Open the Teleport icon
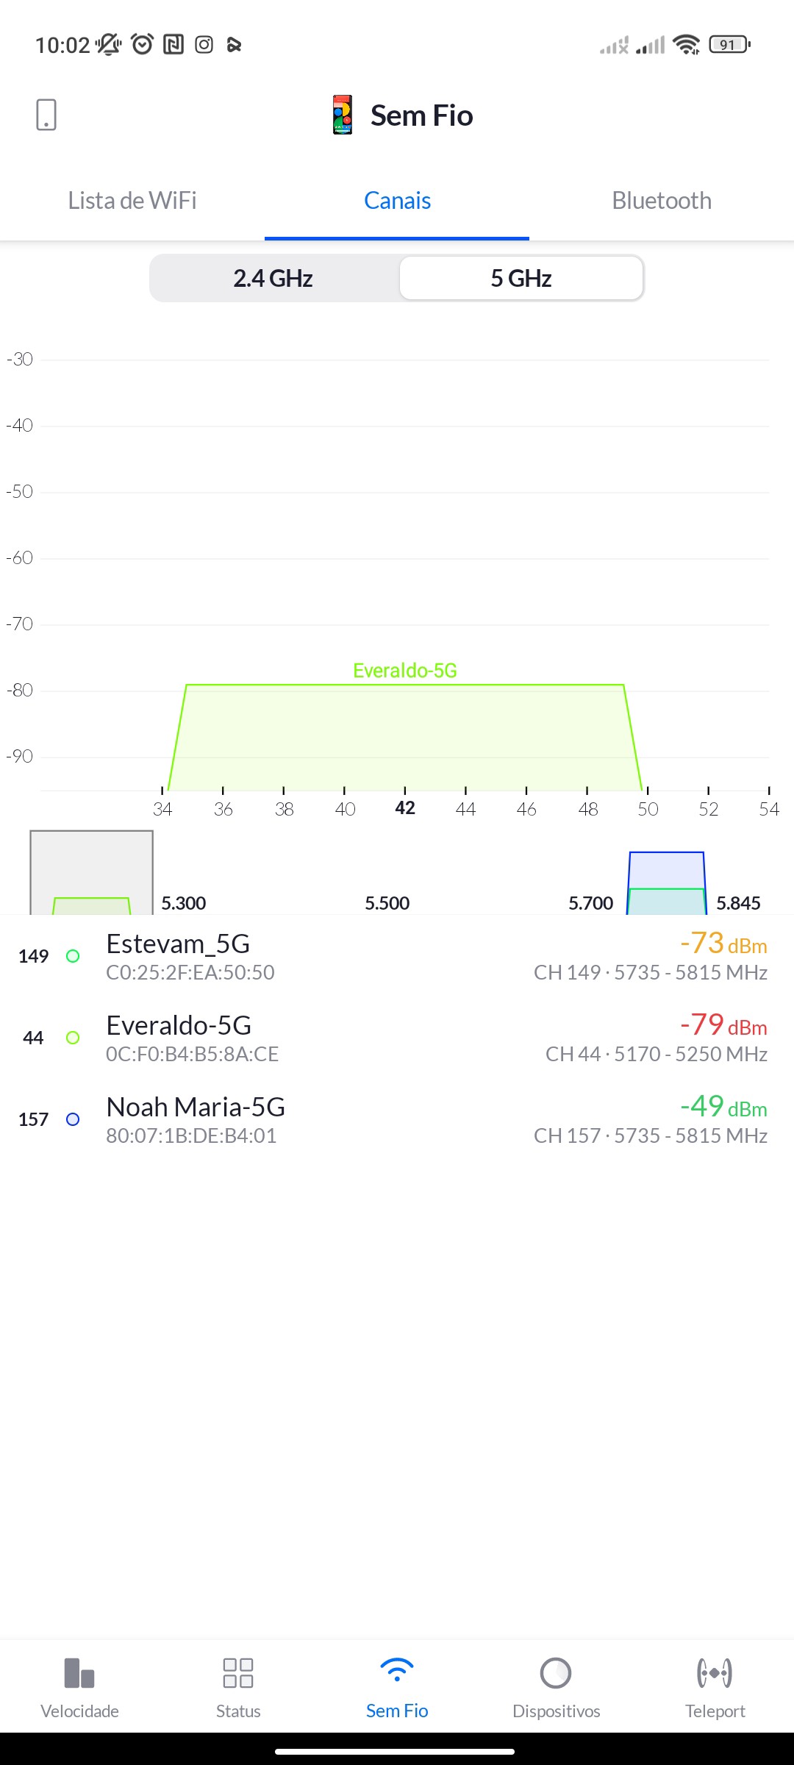The image size is (794, 1765). (715, 1673)
